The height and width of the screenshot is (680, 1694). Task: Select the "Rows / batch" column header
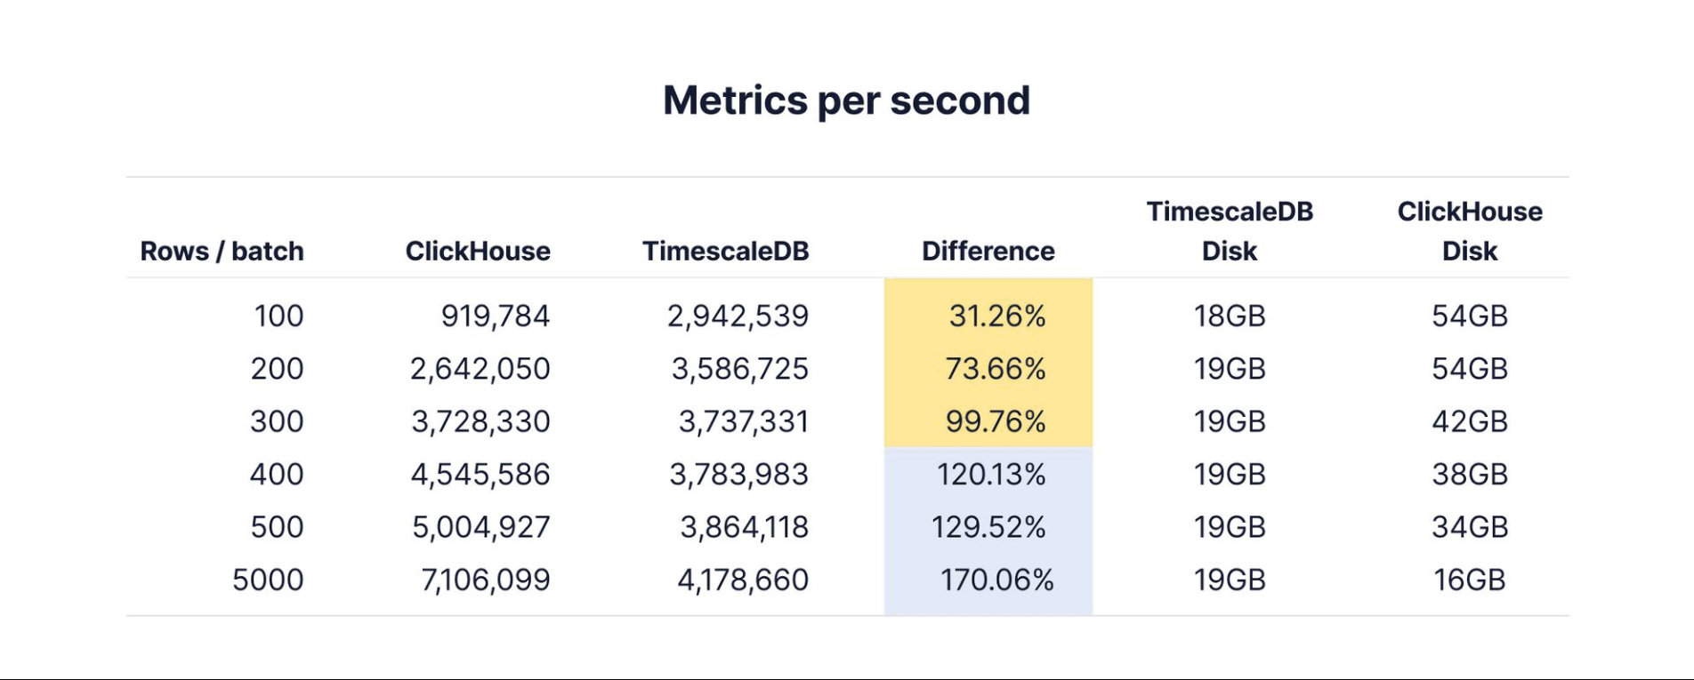222,252
